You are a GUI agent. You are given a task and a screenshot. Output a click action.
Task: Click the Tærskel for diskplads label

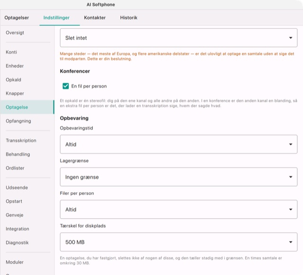pyautogui.click(x=83, y=226)
